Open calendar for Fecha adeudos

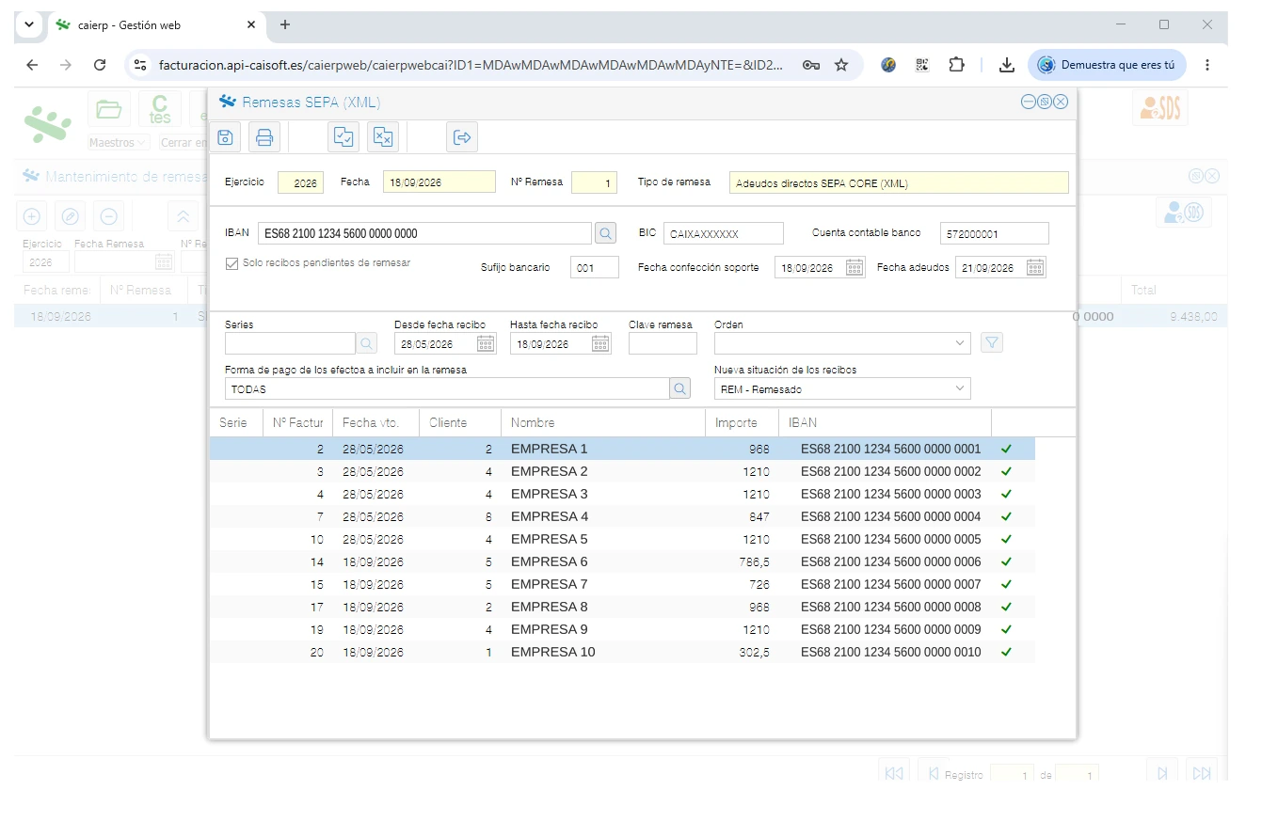[1035, 268]
